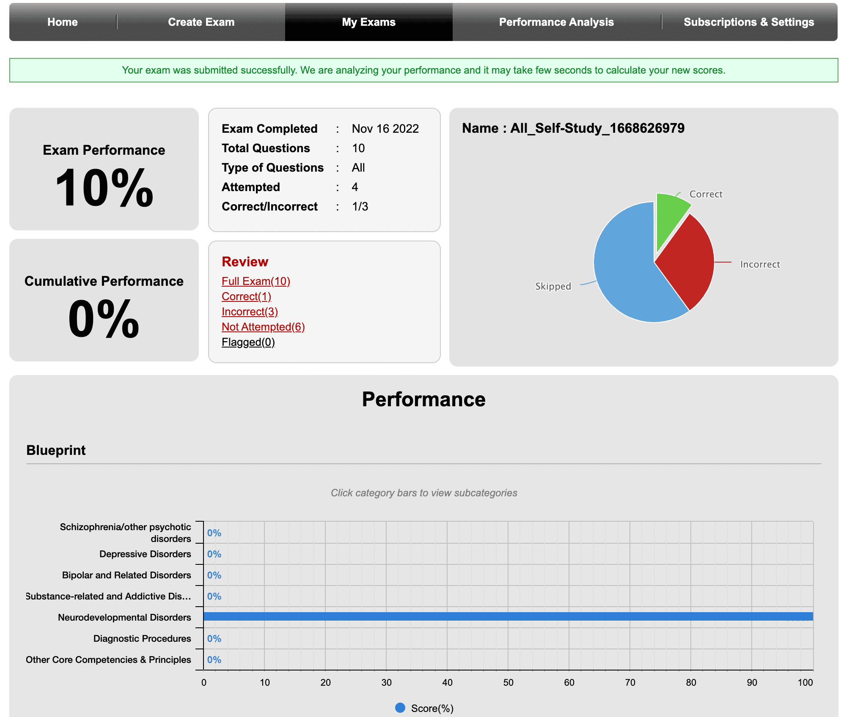Expand Create Exam navigation menu

pos(201,22)
